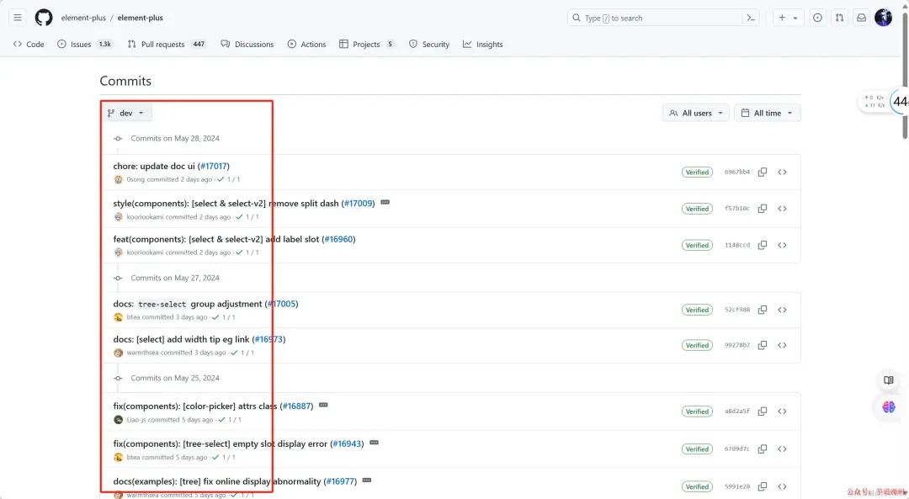Copy full SHA for commit f57b10c
Viewport: 909px width, 499px height.
coord(763,209)
